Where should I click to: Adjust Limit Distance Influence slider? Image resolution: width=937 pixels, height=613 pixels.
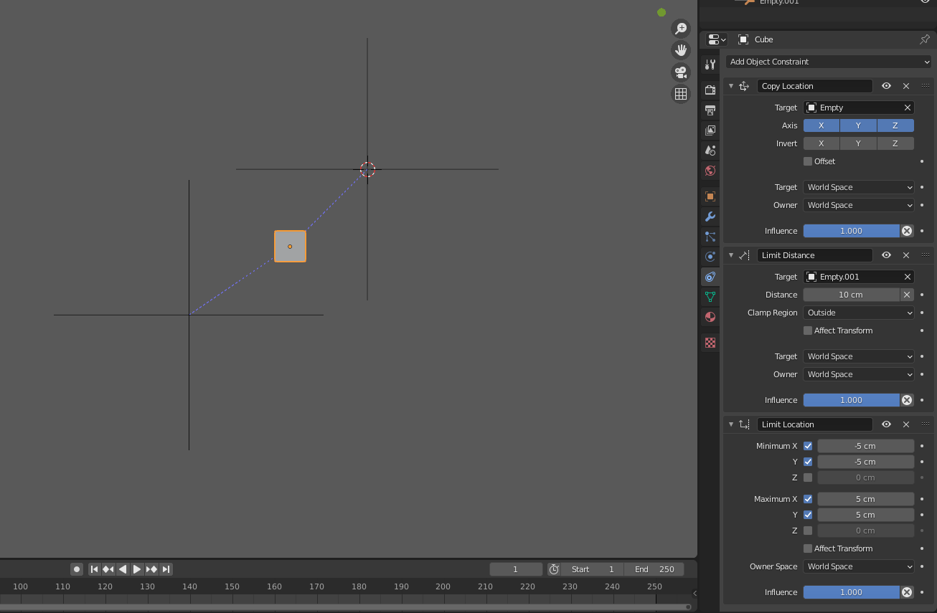click(851, 400)
